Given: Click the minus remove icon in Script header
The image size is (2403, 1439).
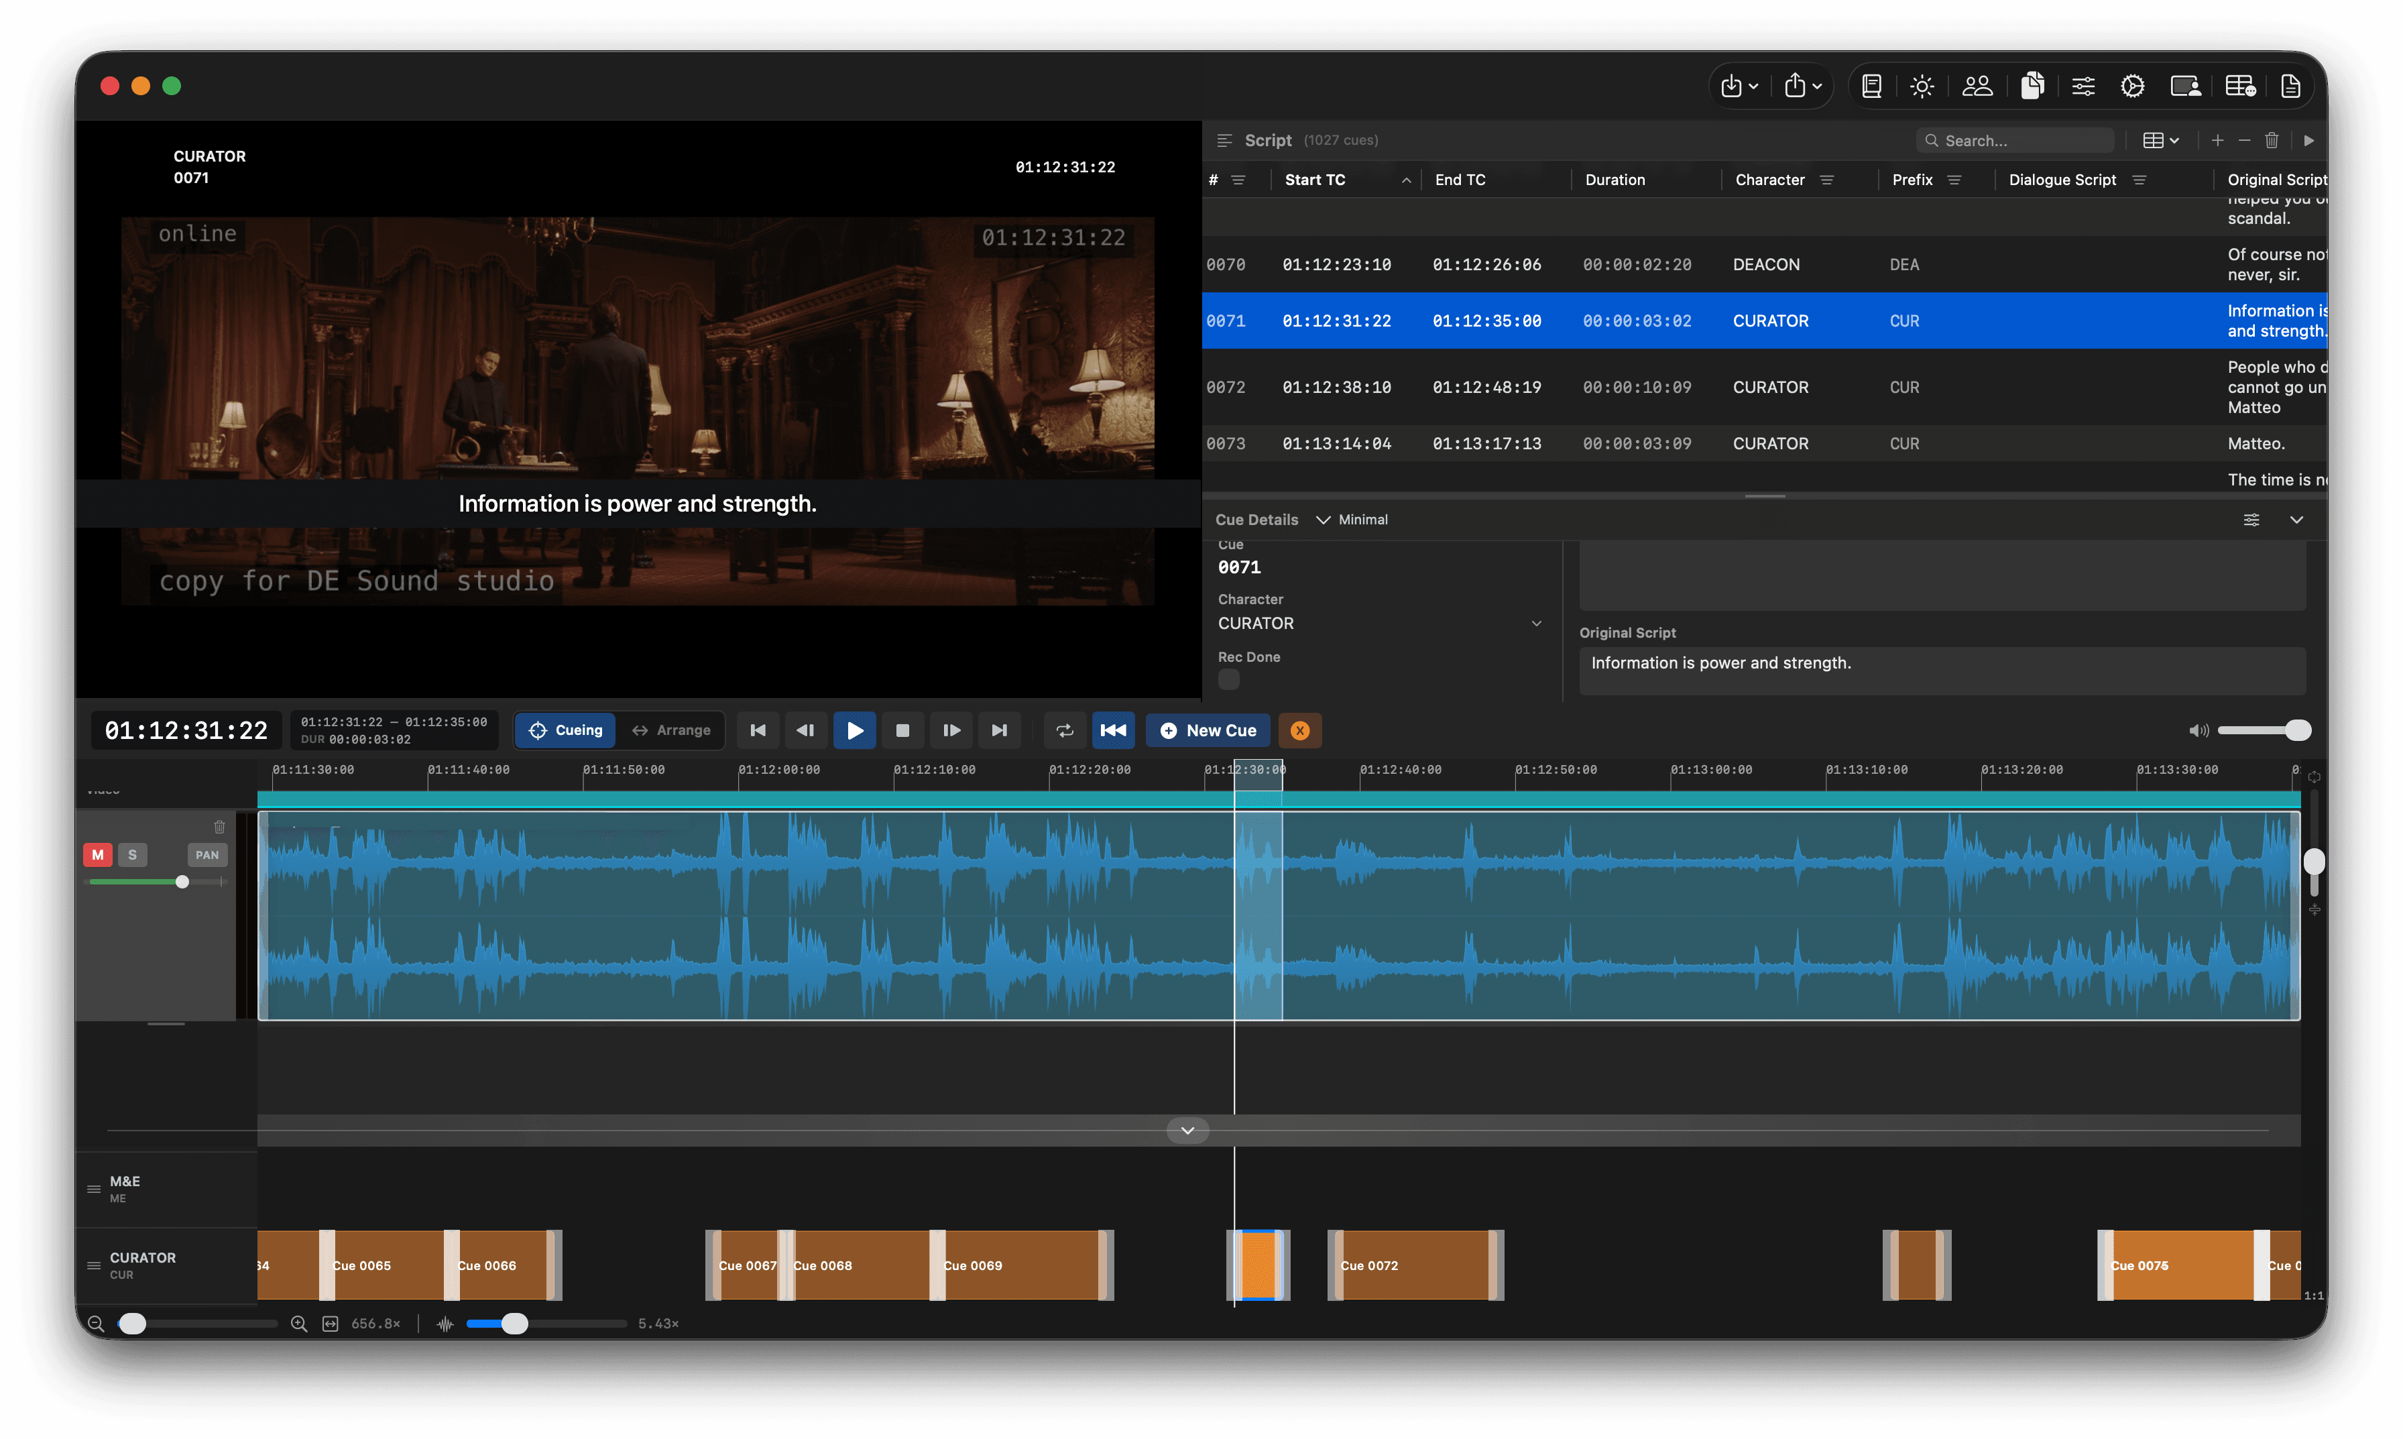Looking at the screenshot, I should 2244,141.
